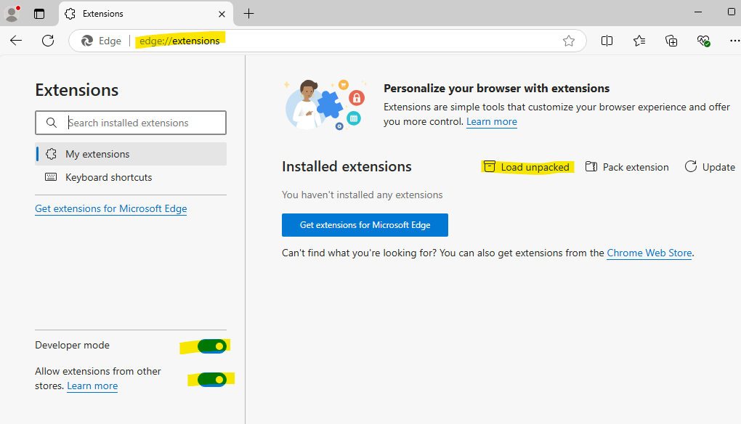741x424 pixels.
Task: Click the Edge site info icon in the address bar
Action: coord(101,41)
